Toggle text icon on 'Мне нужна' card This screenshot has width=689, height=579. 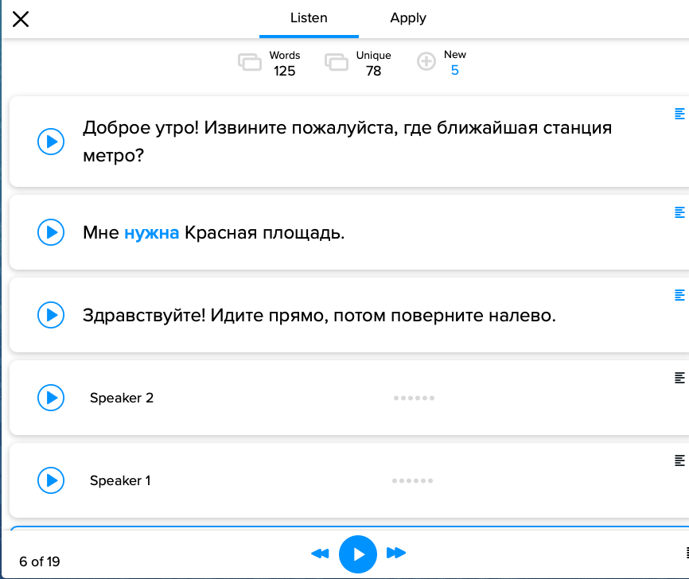click(x=679, y=212)
